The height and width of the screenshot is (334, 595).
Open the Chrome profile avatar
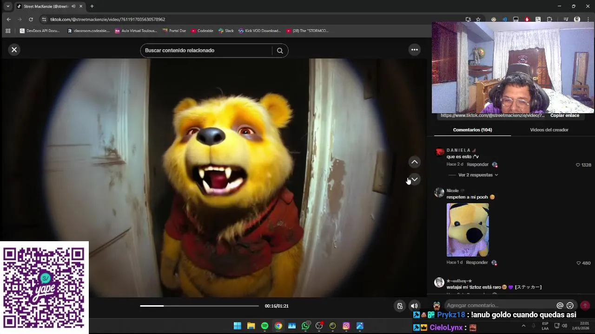(577, 19)
